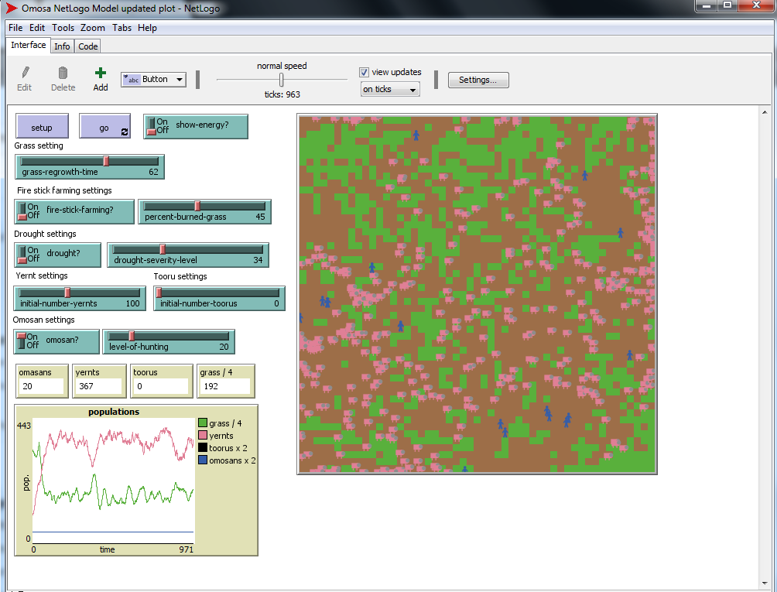Click the normal speed slider handle
777x592 pixels.
(x=282, y=79)
